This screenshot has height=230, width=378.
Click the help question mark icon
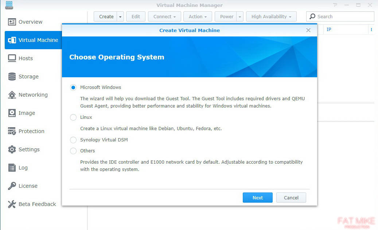335,5
